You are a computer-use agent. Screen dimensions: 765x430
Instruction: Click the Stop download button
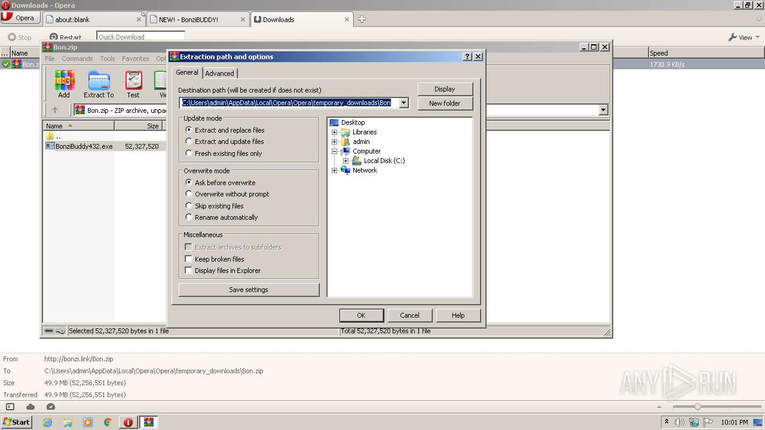(x=20, y=37)
